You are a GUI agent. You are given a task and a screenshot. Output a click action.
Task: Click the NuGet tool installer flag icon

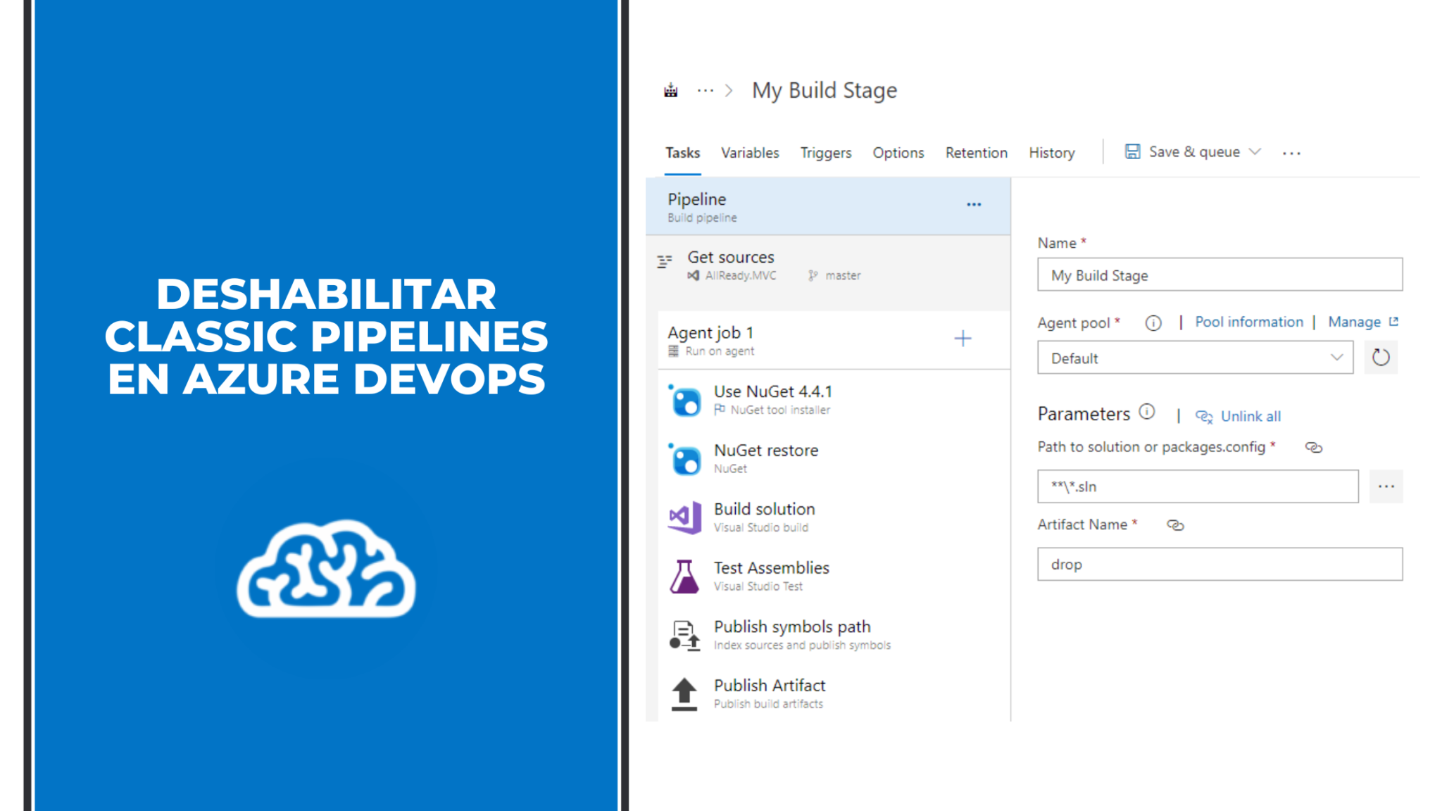pos(720,410)
